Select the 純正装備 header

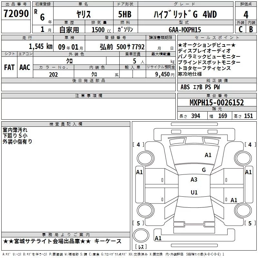tap(217, 80)
